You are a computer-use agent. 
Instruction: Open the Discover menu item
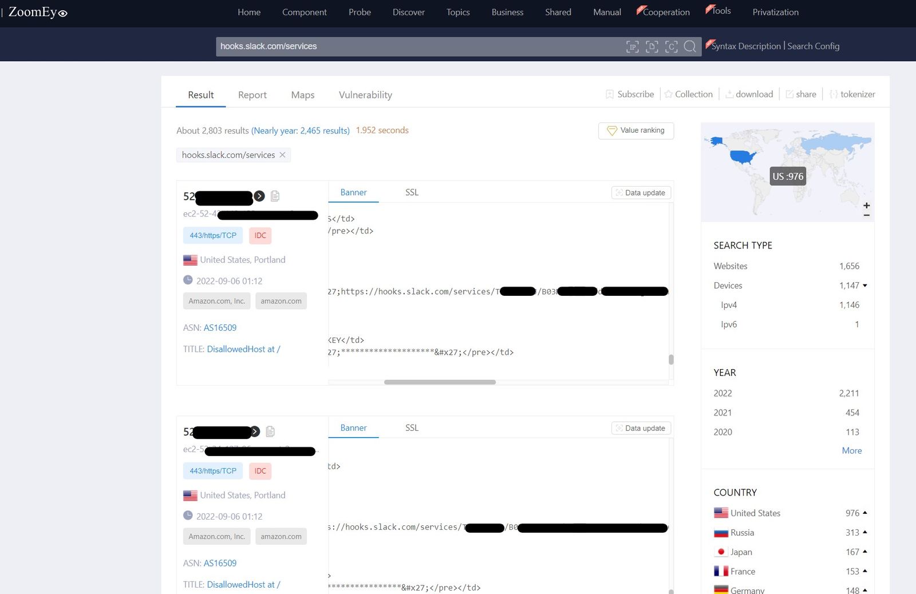coord(409,12)
